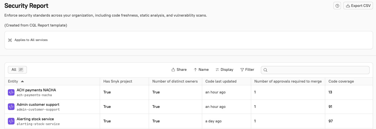This screenshot has width=376, height=129.
Task: Click the 27 count badge
Action: [x=21, y=70]
